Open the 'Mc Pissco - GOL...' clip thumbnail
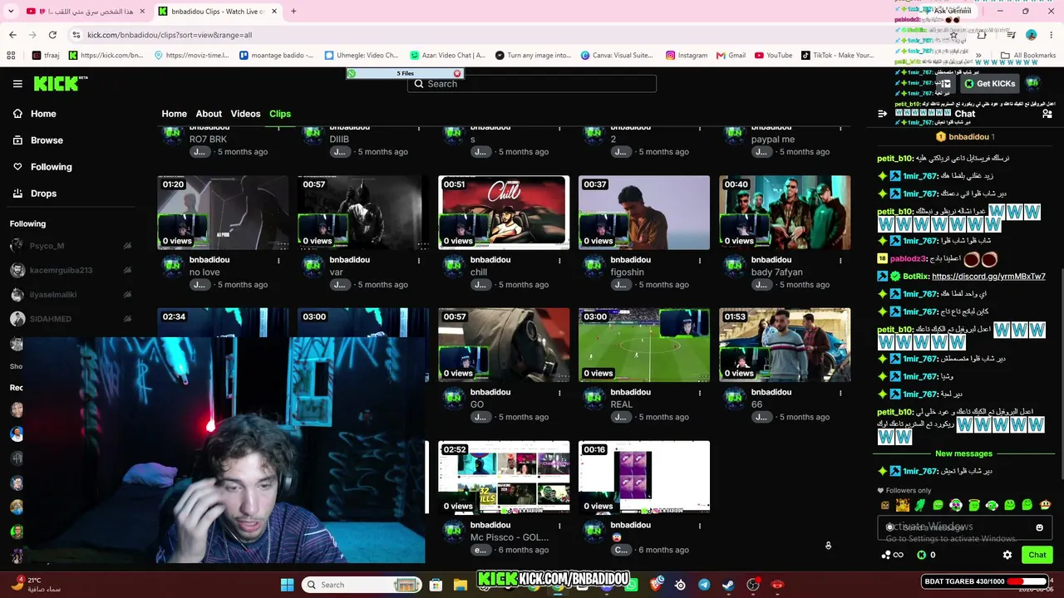 coord(504,478)
